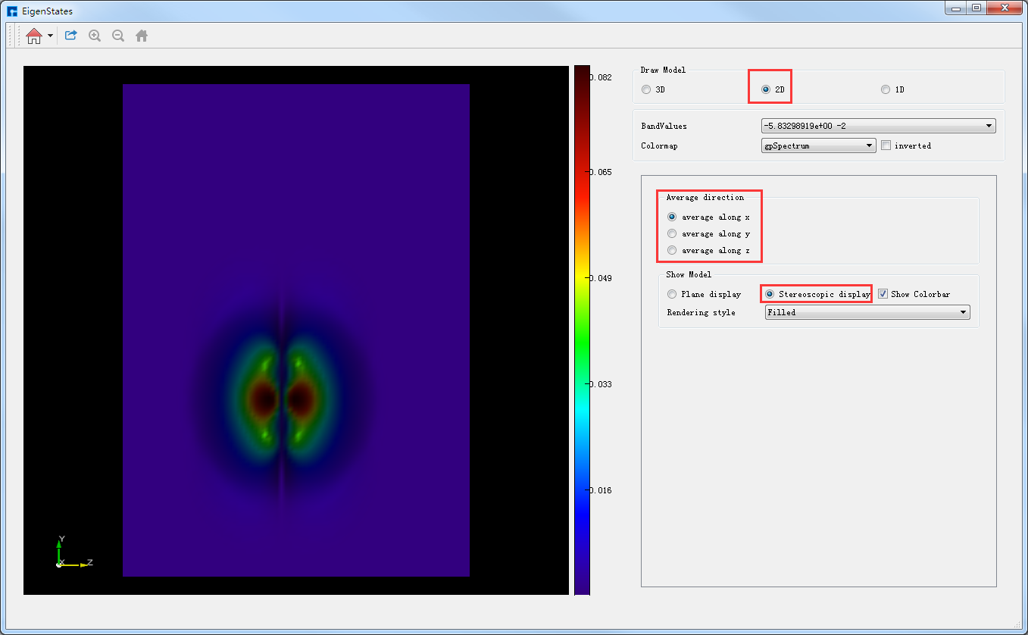Switch to Plane display mode
Screen dimensions: 1028x635
pyautogui.click(x=672, y=294)
